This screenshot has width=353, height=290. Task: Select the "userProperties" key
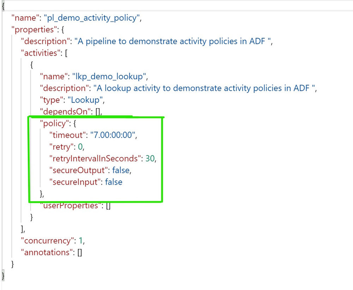pyautogui.click(x=71, y=205)
